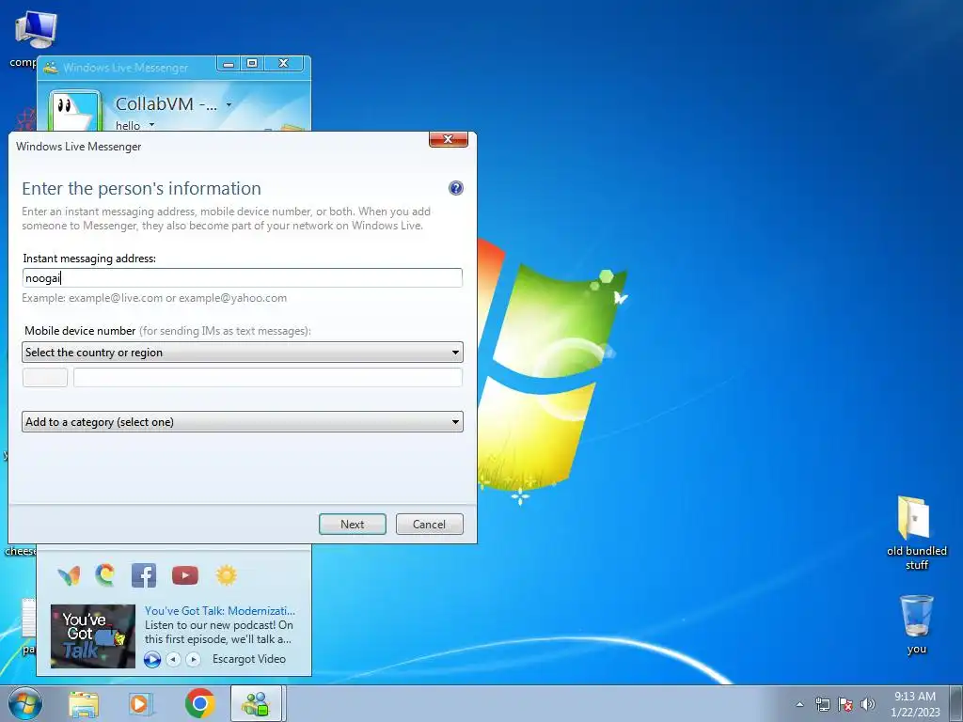Go to previous video in Messenger panel
963x722 pixels.
174,659
